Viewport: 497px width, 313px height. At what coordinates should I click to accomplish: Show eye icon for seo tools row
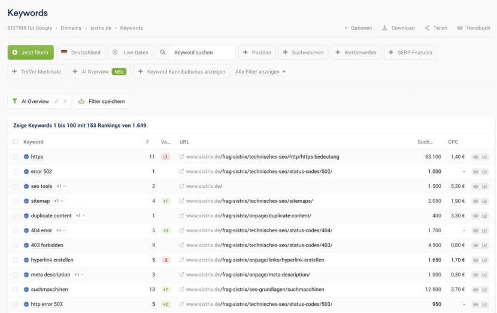[x=475, y=186]
